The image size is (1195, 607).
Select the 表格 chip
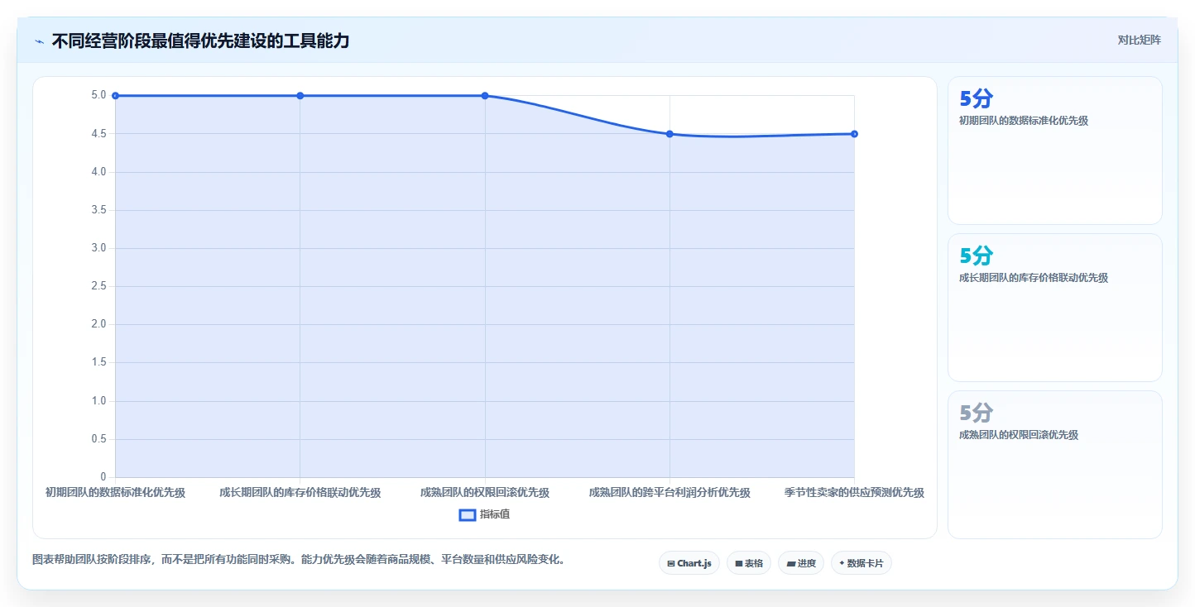(749, 563)
